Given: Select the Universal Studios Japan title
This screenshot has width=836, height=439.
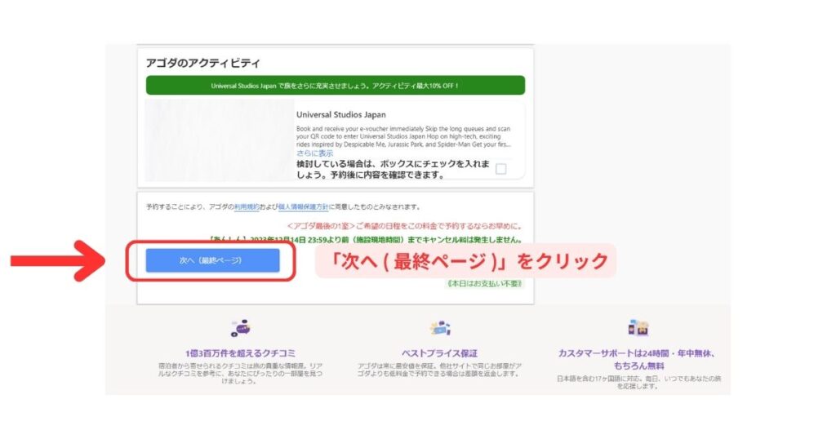Looking at the screenshot, I should [341, 114].
